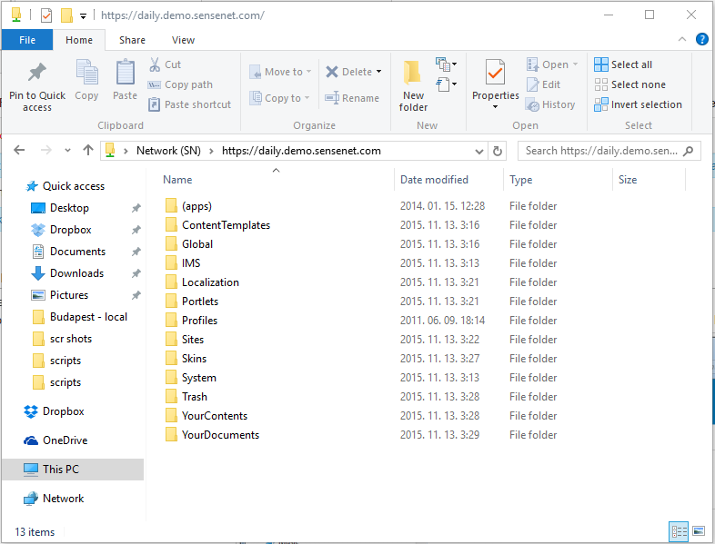Open Customize Quick Access Toolbar arrow
The image size is (715, 544).
tap(83, 16)
